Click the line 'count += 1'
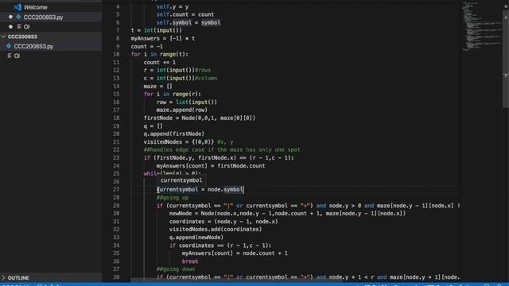 click(160, 62)
